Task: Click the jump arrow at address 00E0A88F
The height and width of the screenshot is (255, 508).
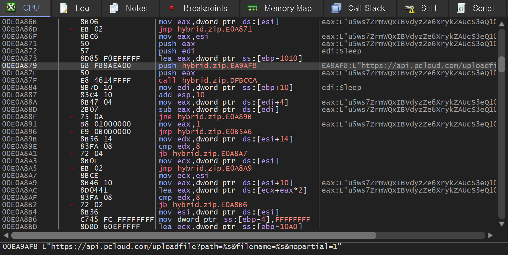Action: (x=72, y=117)
